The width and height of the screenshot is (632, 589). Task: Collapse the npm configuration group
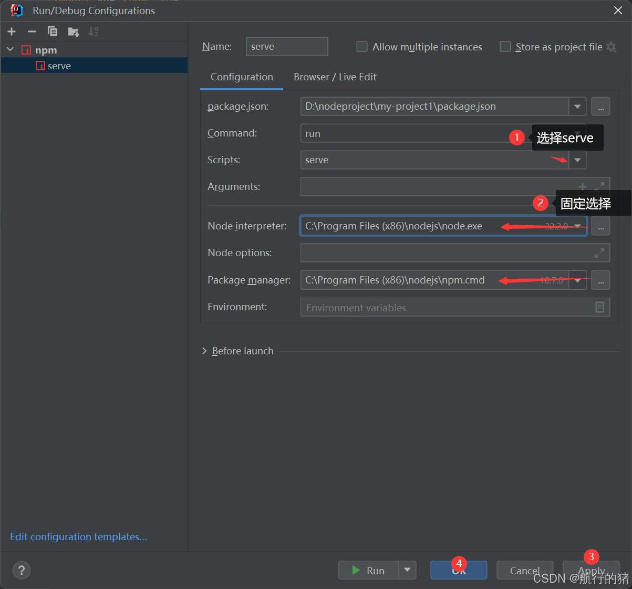coord(9,49)
